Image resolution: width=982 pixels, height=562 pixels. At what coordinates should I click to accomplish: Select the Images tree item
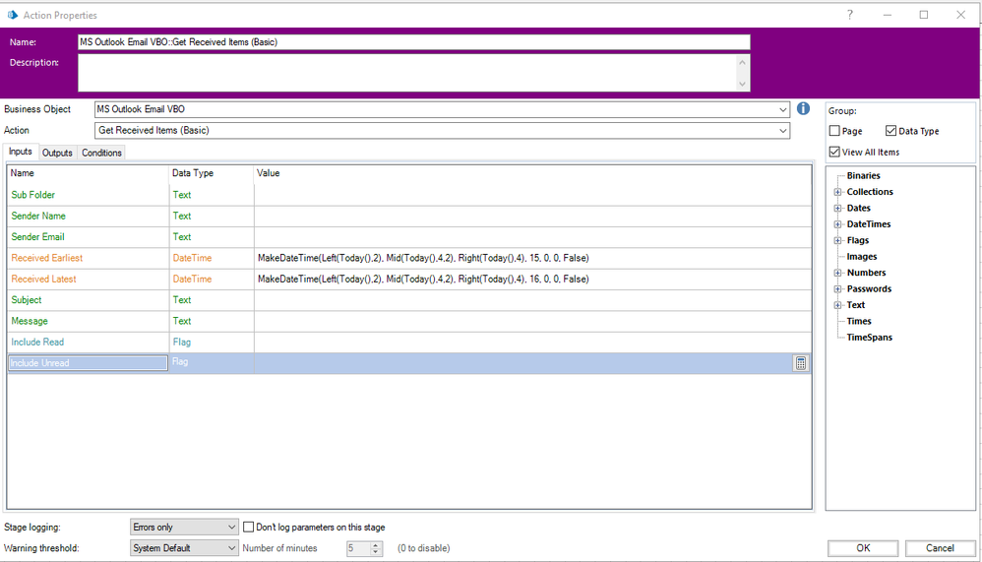[862, 256]
